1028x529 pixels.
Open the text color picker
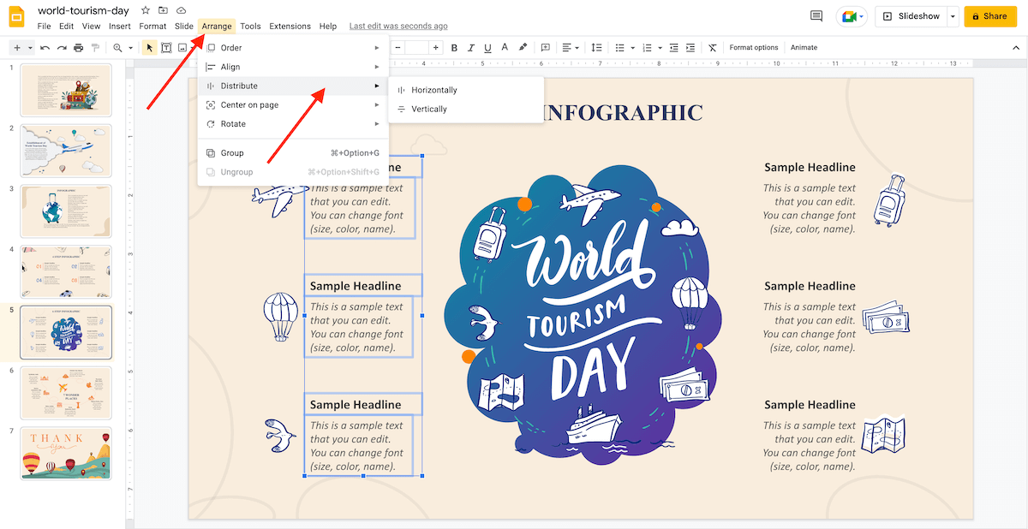(505, 48)
